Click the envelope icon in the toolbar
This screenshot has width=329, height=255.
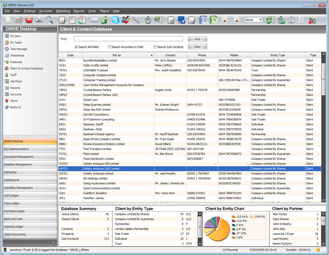(x=95, y=20)
